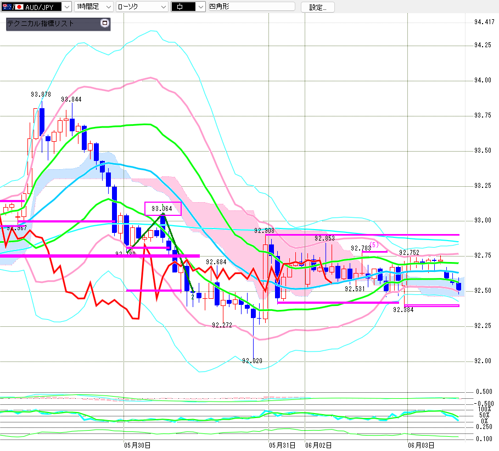Click the 92.684 price label
The width and height of the screenshot is (499, 451).
coord(216,262)
